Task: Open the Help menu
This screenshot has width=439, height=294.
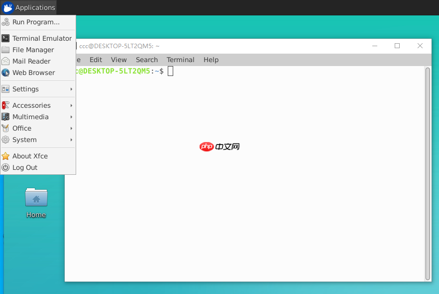Action: (211, 60)
